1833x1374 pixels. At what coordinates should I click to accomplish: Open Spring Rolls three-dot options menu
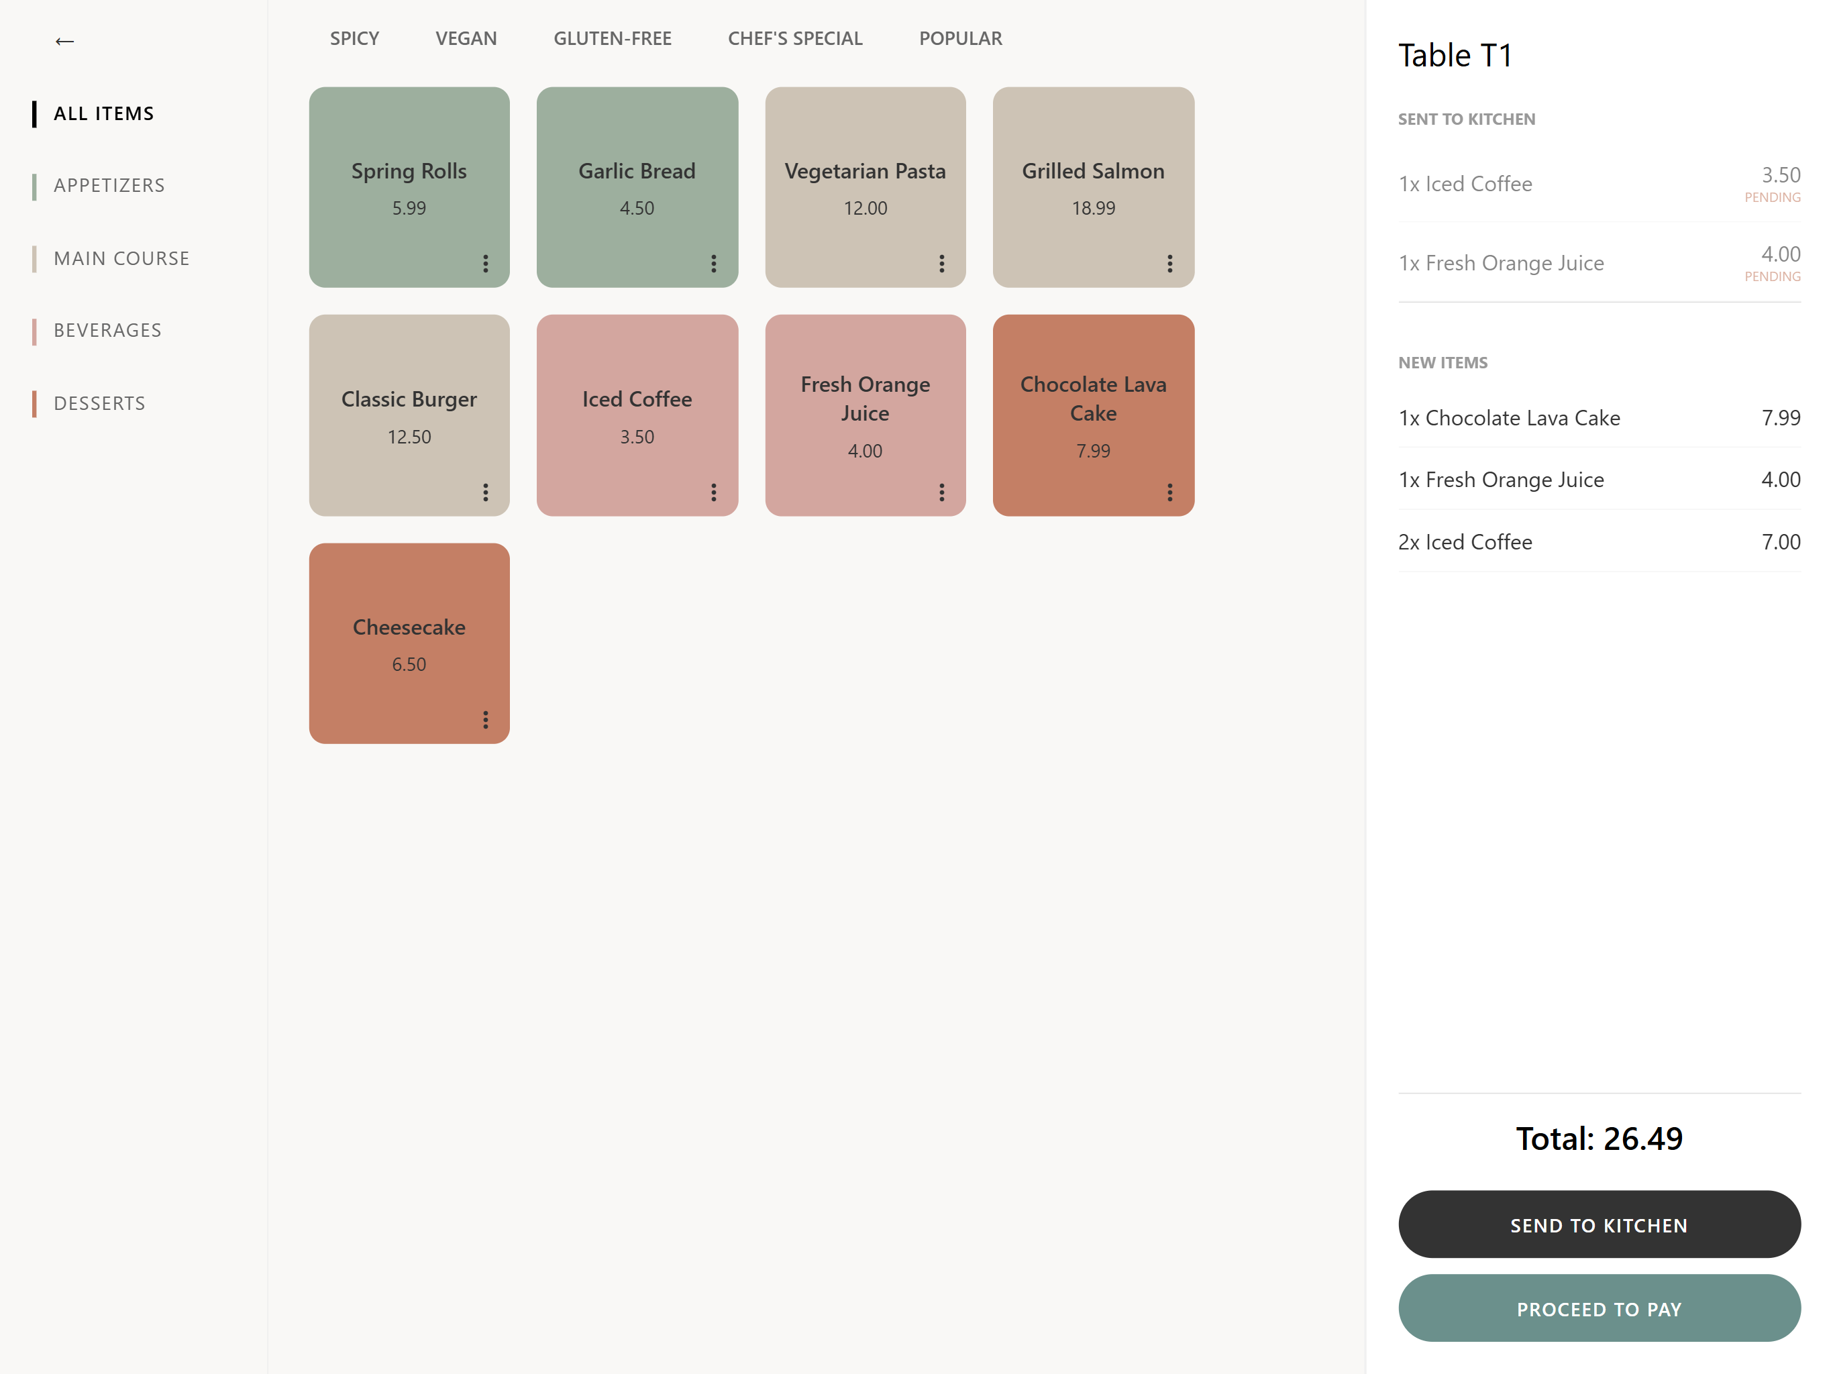pos(486,264)
